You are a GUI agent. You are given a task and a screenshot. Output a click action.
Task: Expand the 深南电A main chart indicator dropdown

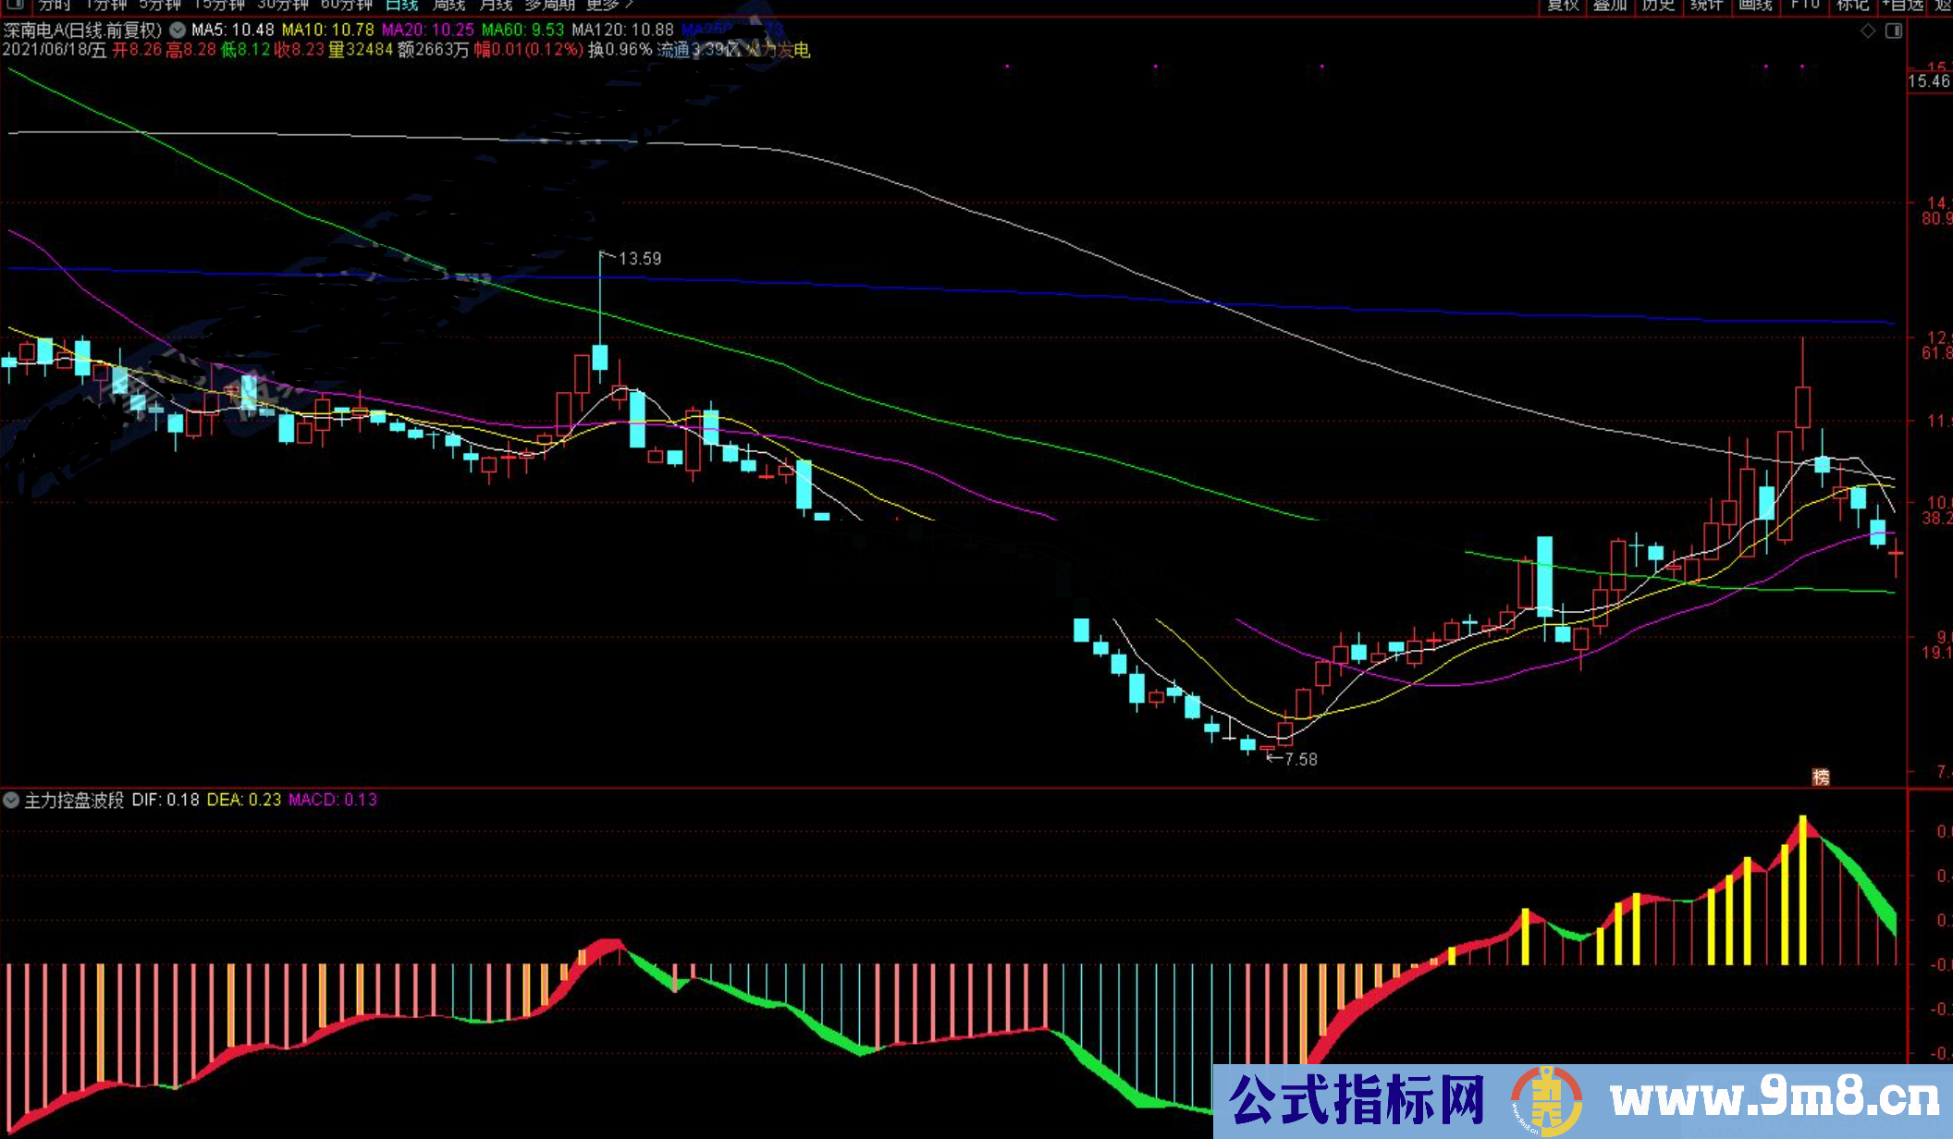[x=178, y=31]
